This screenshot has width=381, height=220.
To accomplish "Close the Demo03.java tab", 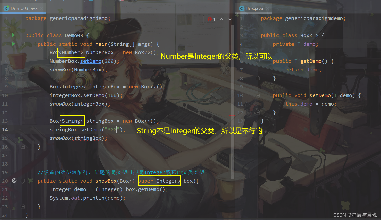I will (x=42, y=8).
